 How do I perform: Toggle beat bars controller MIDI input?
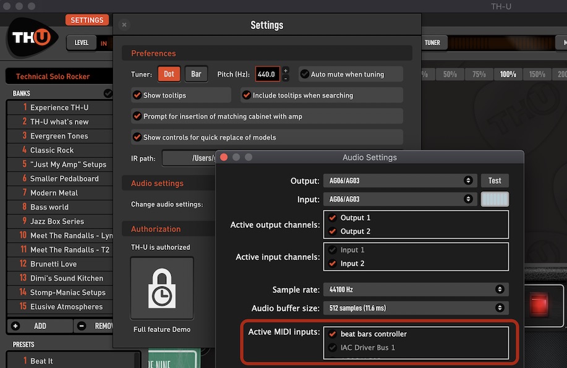coord(332,334)
